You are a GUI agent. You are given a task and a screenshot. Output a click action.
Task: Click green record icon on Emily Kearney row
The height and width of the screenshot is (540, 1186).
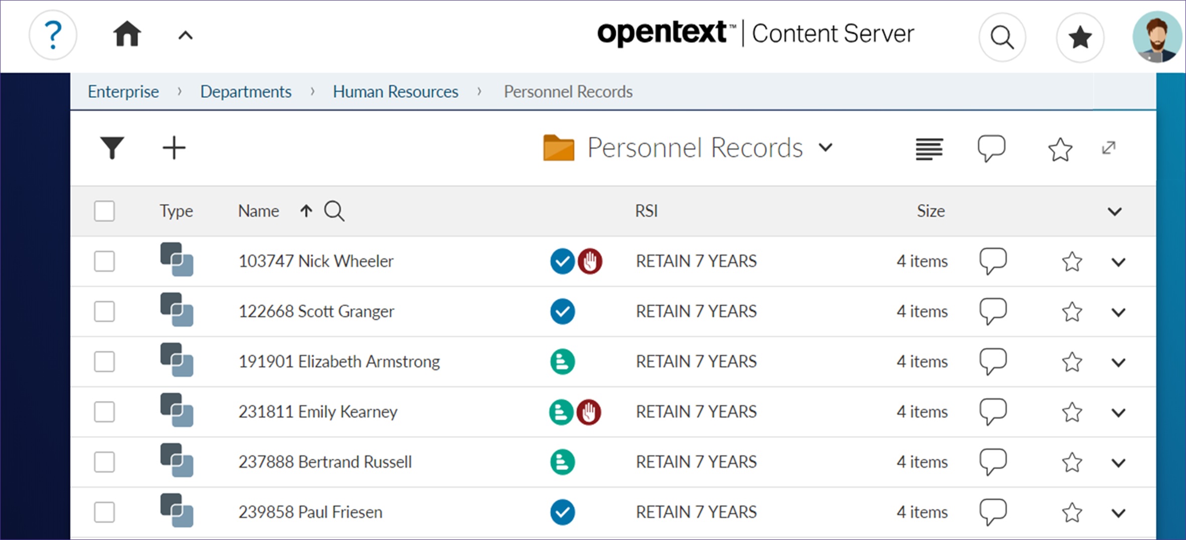[561, 412]
